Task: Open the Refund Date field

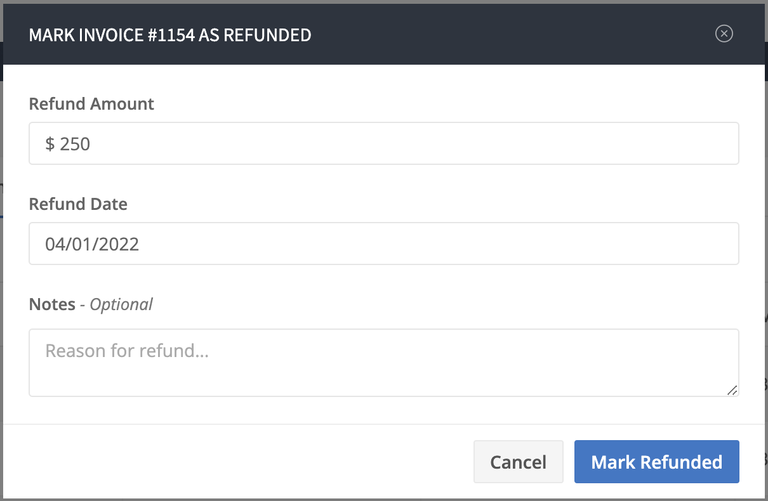Action: 383,244
